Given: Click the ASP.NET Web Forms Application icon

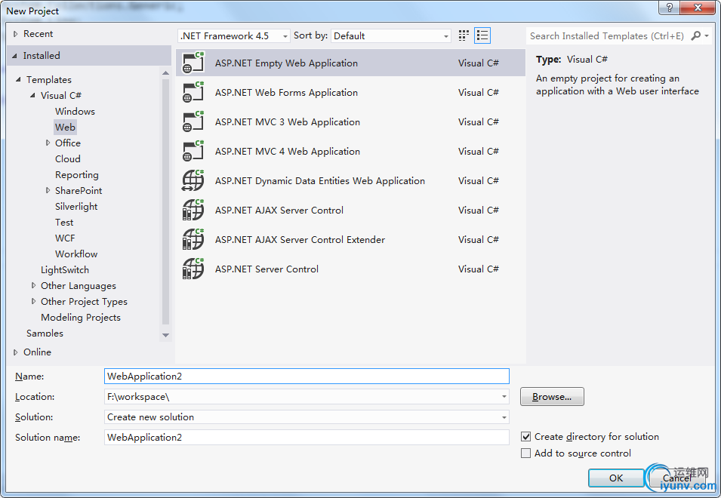Looking at the screenshot, I should [193, 92].
